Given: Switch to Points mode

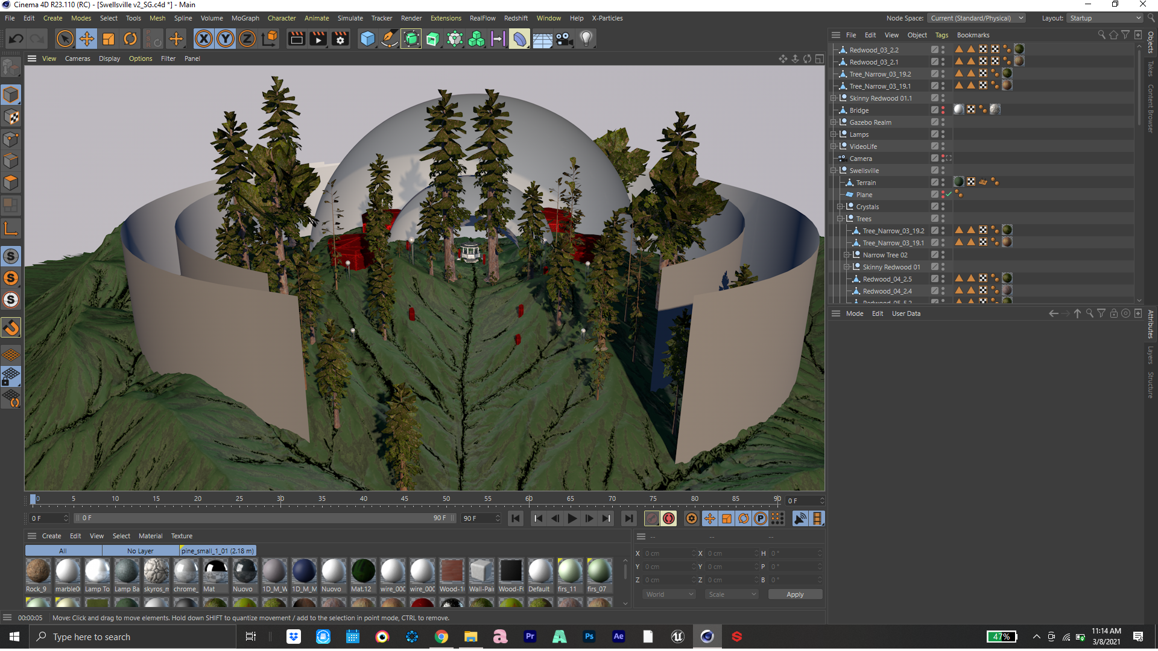Looking at the screenshot, I should coord(11,139).
